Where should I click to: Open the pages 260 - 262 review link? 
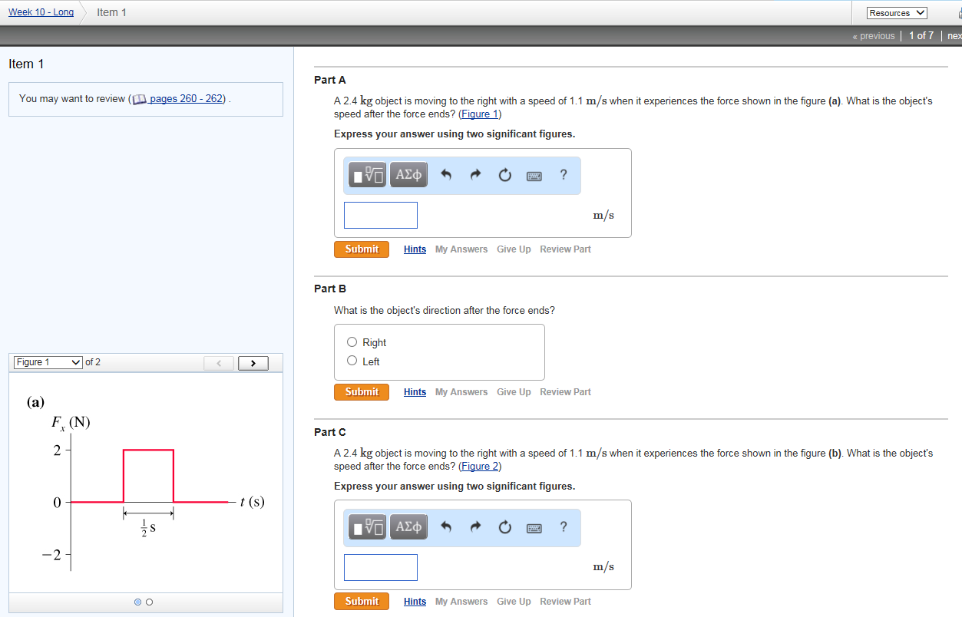(187, 98)
